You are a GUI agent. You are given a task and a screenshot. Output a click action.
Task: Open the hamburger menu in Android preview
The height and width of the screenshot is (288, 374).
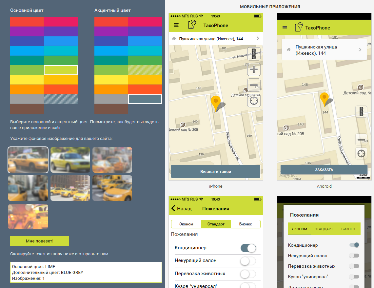285,28
